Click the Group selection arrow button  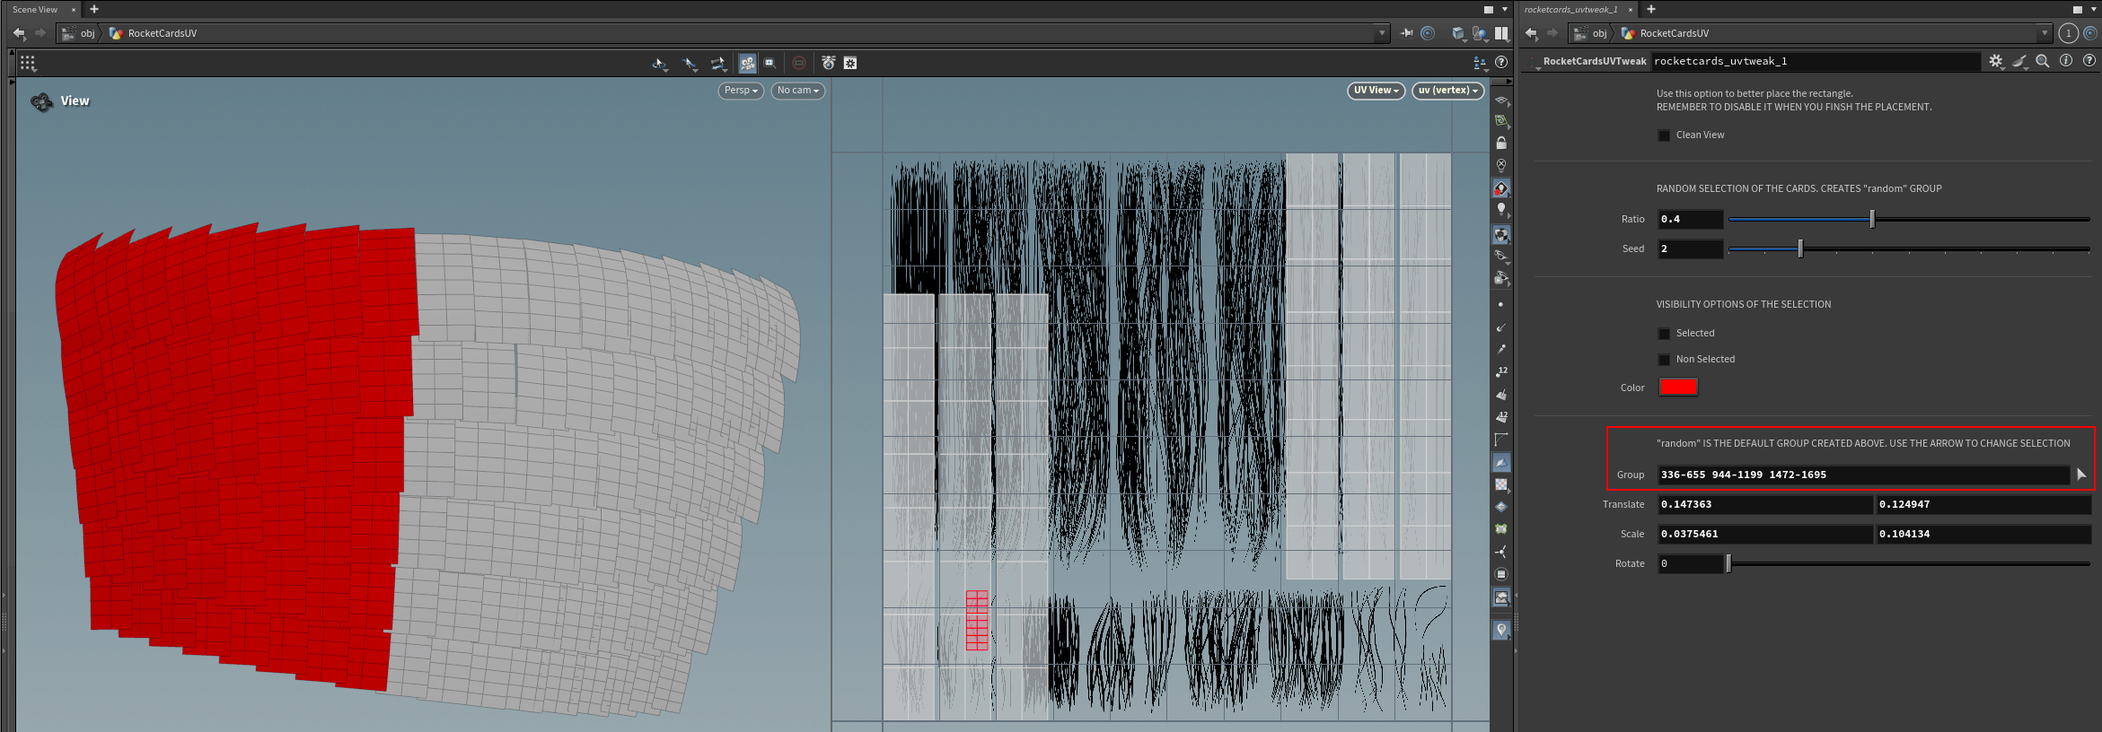tap(2081, 475)
